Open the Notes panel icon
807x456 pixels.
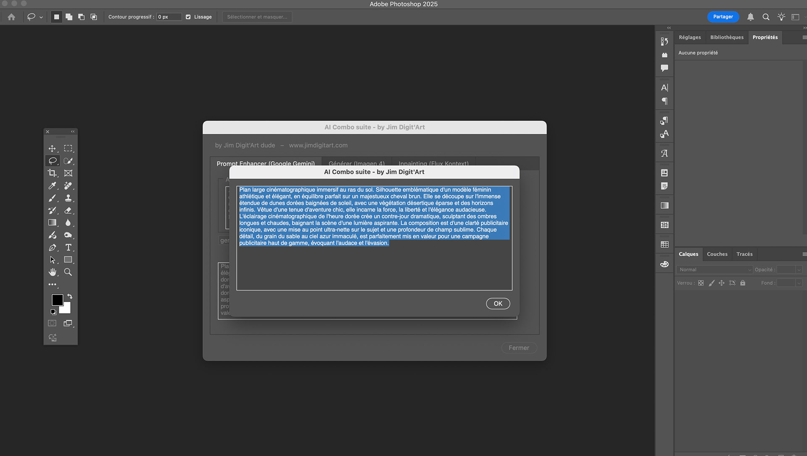tap(665, 186)
